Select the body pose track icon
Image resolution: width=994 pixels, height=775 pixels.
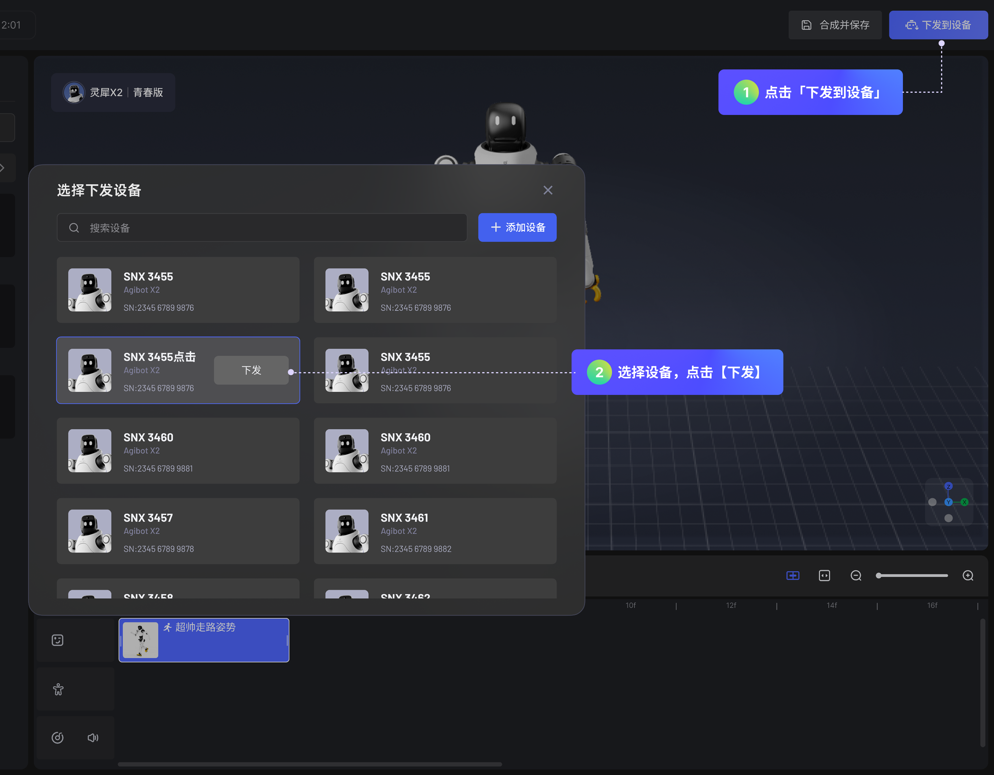pos(58,689)
